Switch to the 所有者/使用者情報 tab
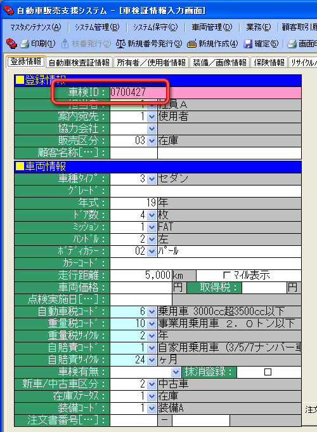Viewport: 317px width, 432px height. [152, 62]
